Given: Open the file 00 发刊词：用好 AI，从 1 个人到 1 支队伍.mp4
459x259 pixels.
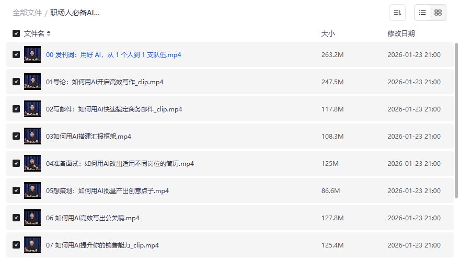Looking at the screenshot, I should (113, 55).
